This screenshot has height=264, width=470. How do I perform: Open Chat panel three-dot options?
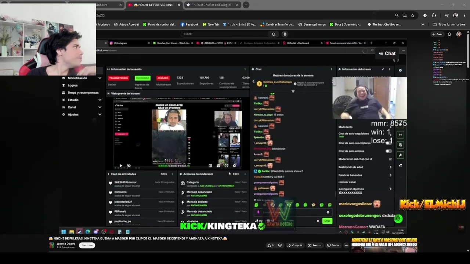pos(331,69)
